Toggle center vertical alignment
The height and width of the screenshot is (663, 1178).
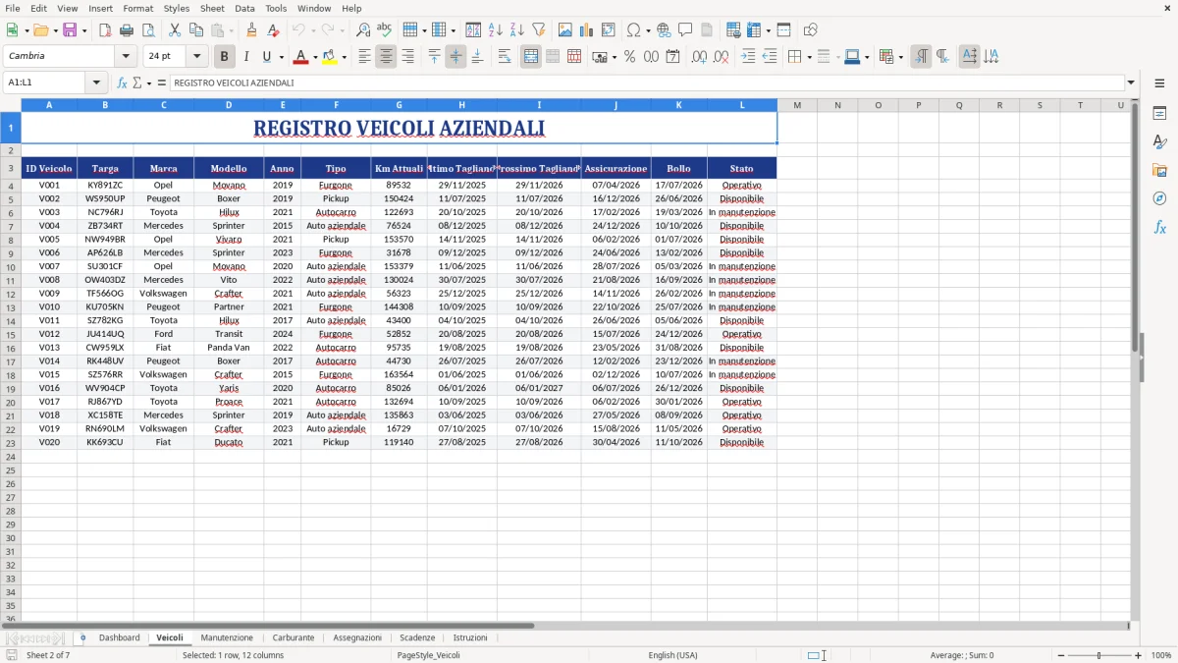pos(455,56)
